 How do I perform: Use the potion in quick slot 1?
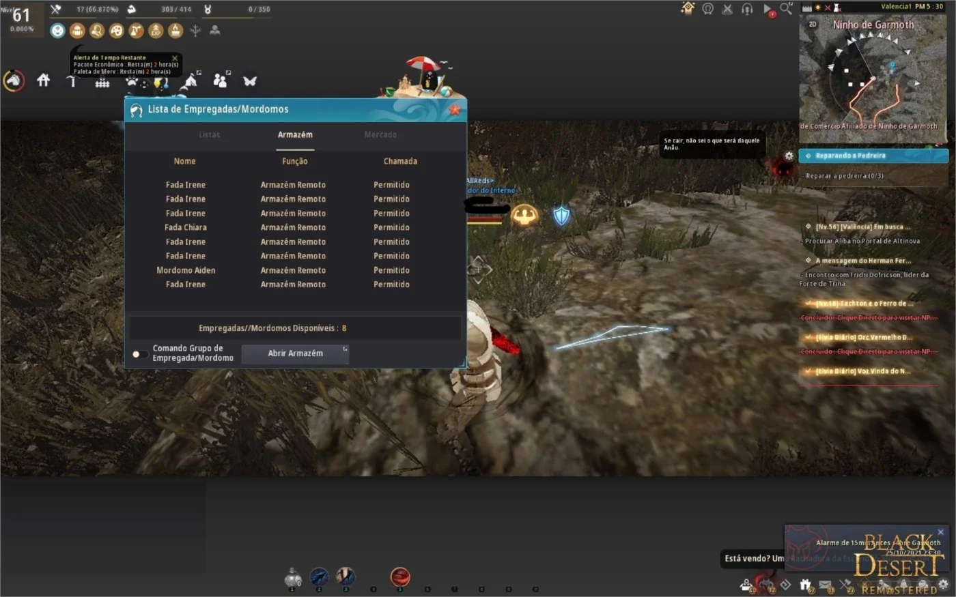coord(293,578)
